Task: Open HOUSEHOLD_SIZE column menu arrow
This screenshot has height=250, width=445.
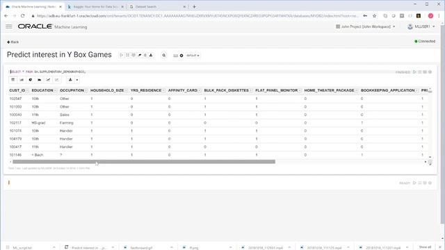Action: (x=126, y=90)
